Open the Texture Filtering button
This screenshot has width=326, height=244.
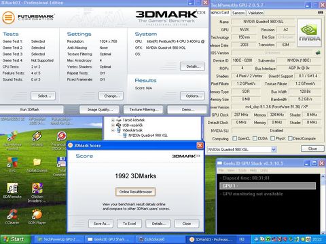pyautogui.click(x=143, y=110)
